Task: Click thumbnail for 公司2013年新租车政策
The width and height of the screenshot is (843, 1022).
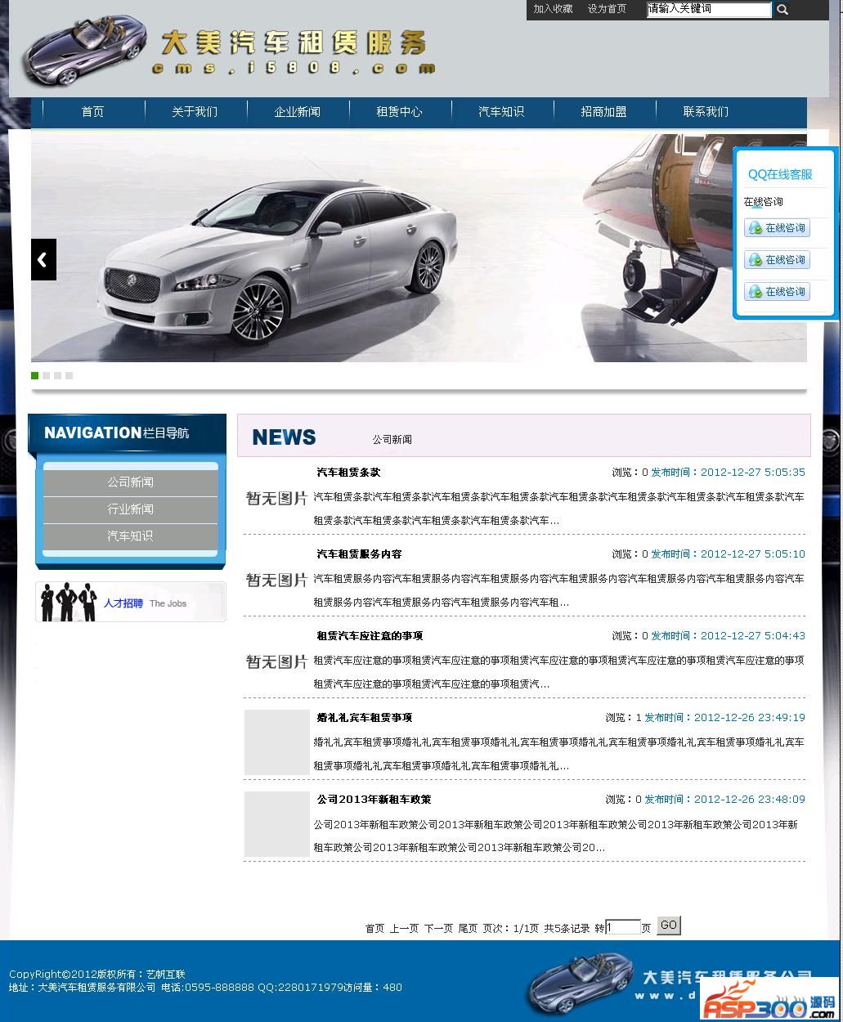Action: tap(277, 824)
